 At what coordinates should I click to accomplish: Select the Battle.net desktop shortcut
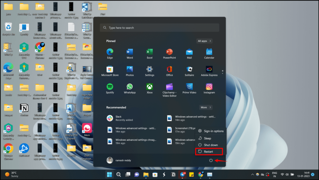(x=24, y=150)
